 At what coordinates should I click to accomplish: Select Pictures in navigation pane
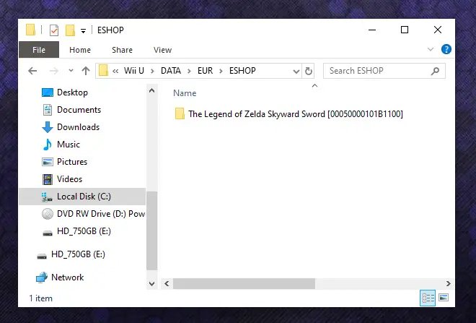point(72,162)
